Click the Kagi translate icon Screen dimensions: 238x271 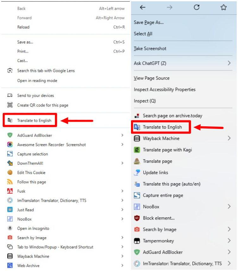point(137,150)
